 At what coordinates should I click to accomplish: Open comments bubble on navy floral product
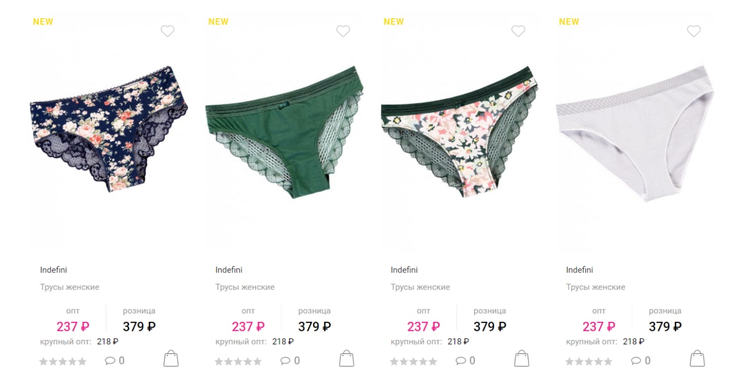click(114, 361)
